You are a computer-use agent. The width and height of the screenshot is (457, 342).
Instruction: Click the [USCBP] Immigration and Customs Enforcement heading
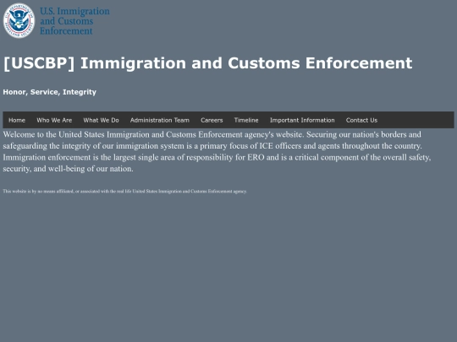point(208,63)
